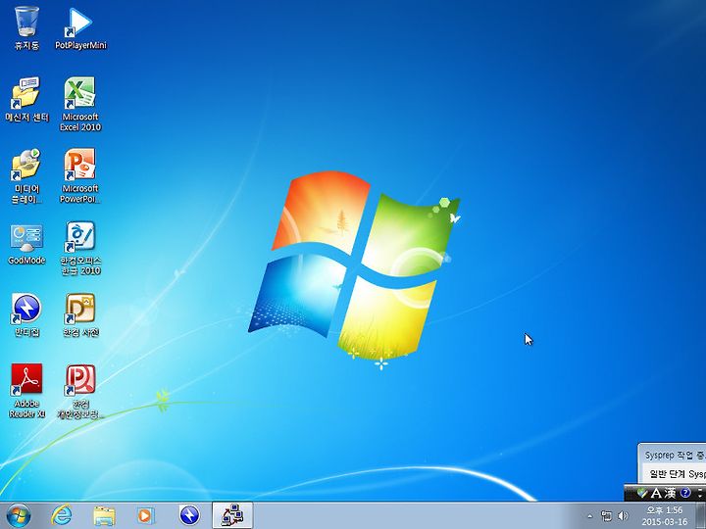The height and width of the screenshot is (529, 706).
Task: Select the Adobe Reader XI shortcut
Action: click(x=26, y=391)
